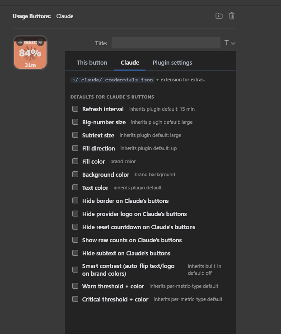The image size is (281, 334).
Task: Click the 'inherits plugin default: 15 min' text
Action: point(162,109)
